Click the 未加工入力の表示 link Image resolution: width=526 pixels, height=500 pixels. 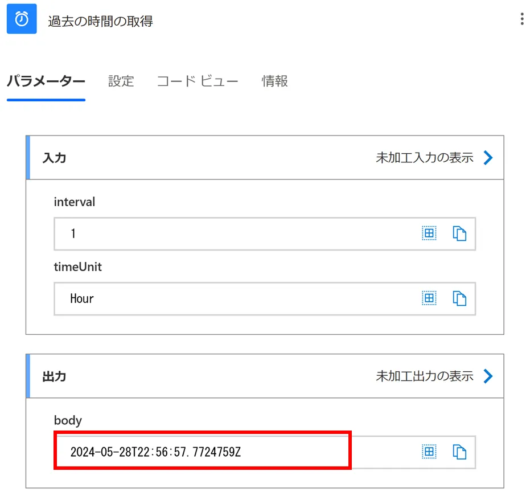point(424,158)
